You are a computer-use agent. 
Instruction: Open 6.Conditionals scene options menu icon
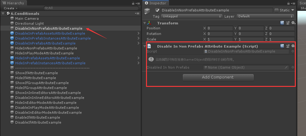[137, 14]
